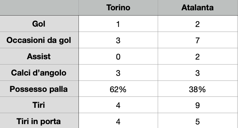Image resolution: width=238 pixels, height=128 pixels.
Task: Select the Torino column header cell
Action: point(118,7)
